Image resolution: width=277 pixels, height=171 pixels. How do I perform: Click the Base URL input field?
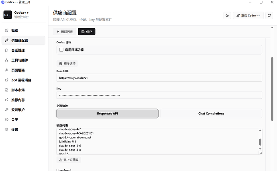[x=159, y=78]
